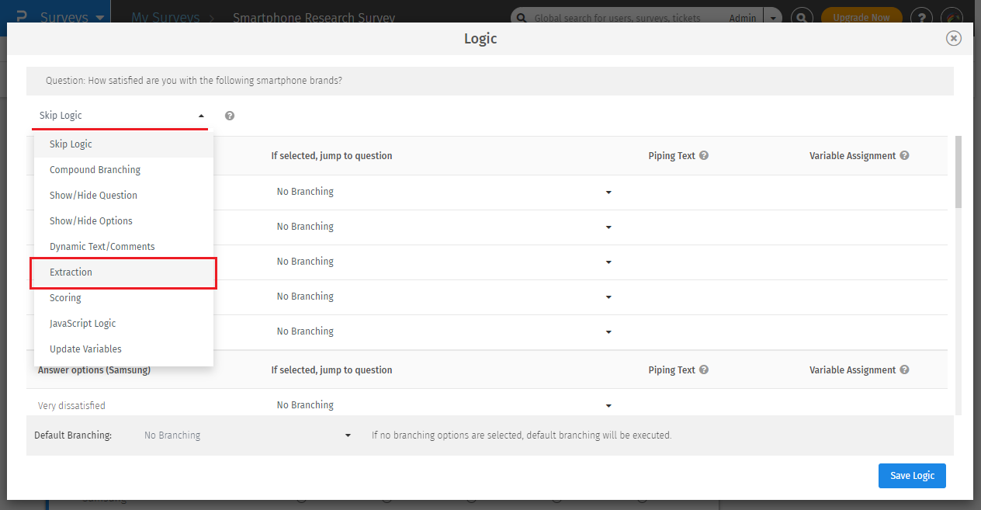Viewport: 981px width, 510px height.
Task: Select Compound Branching logic option
Action: pyautogui.click(x=95, y=169)
